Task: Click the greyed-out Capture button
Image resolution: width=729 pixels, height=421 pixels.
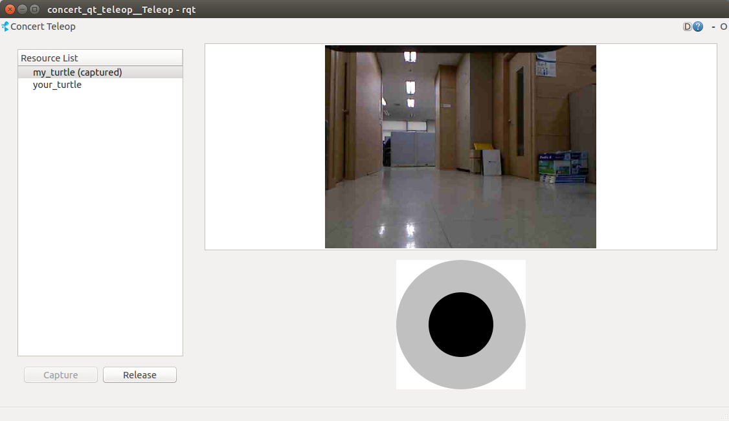Action: [61, 375]
